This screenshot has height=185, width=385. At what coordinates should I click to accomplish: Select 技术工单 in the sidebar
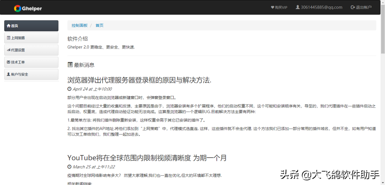tap(31, 62)
